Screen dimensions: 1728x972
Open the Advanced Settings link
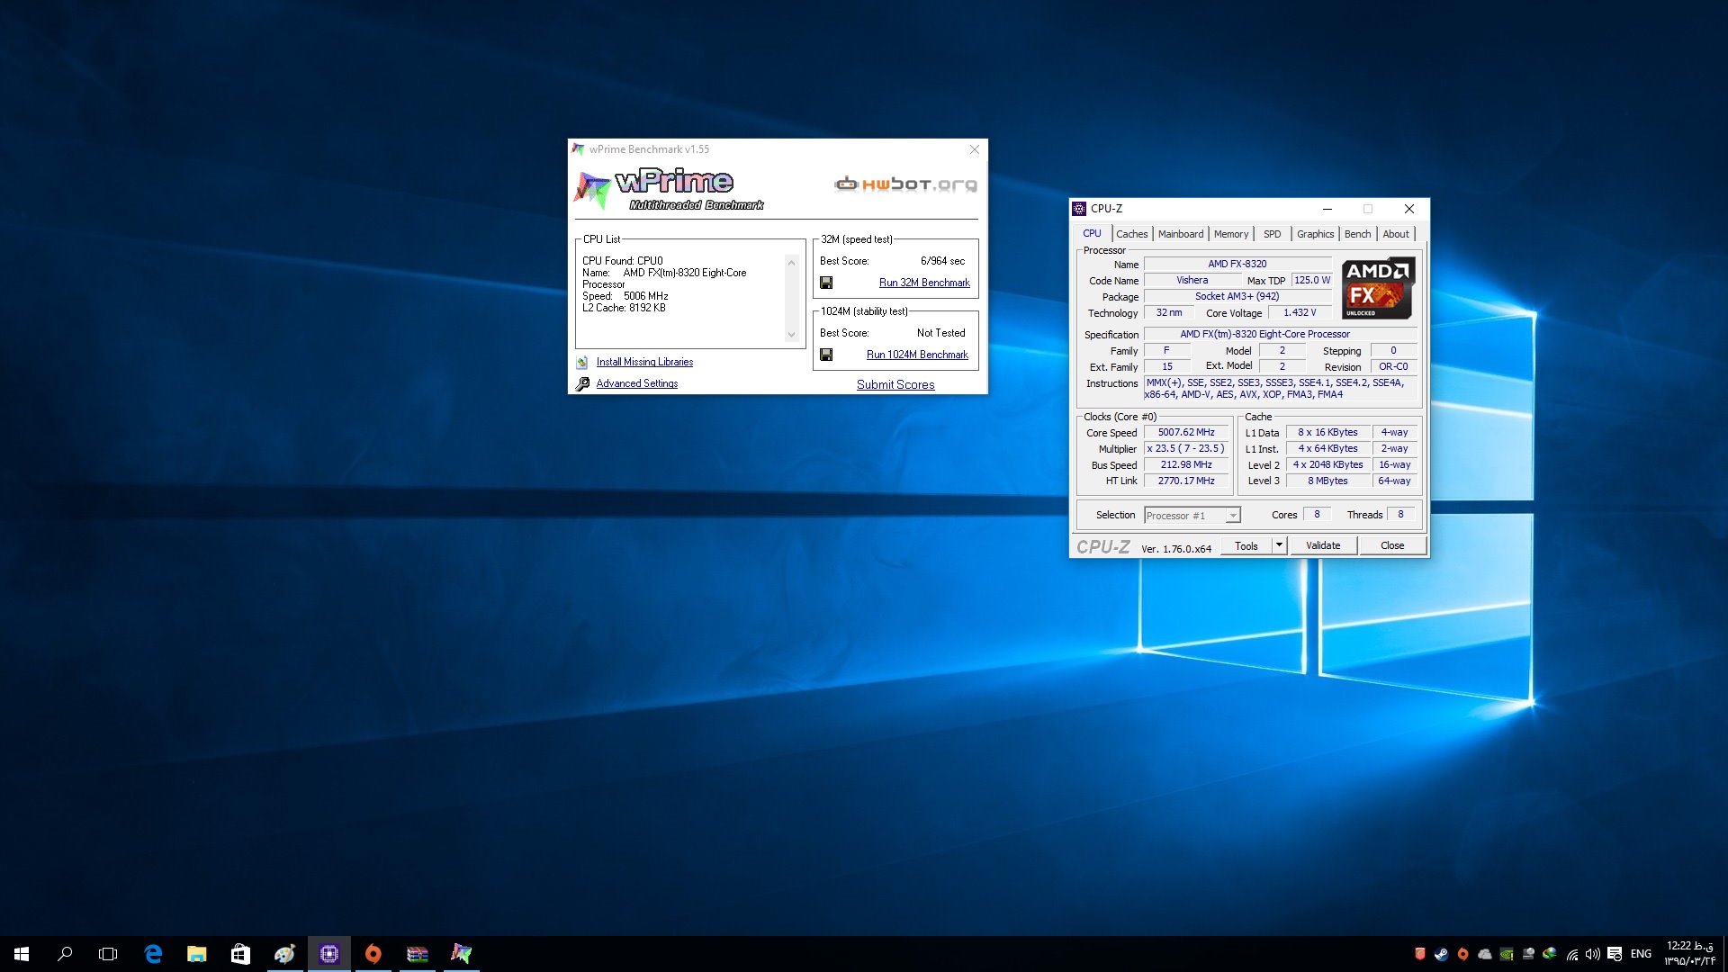point(637,383)
